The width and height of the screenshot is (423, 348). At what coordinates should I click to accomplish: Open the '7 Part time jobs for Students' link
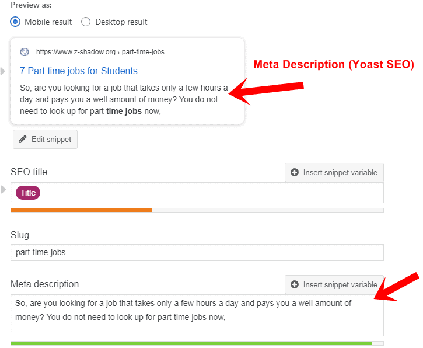79,71
